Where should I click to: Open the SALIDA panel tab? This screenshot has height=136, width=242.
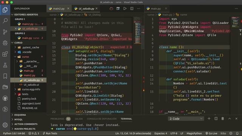pos(79,119)
